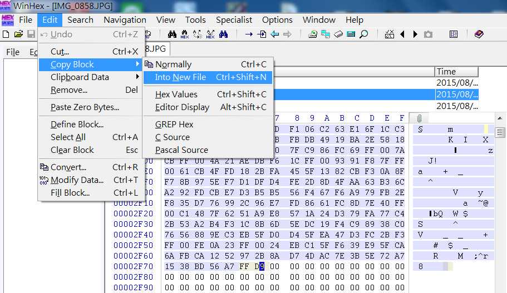Screen dimensions: 507x293
Task: Click the Time column header
Action: (456, 71)
